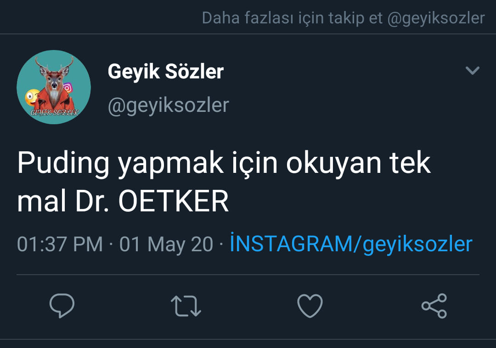Like the tweet with the heart icon
The image size is (496, 348).
(310, 306)
